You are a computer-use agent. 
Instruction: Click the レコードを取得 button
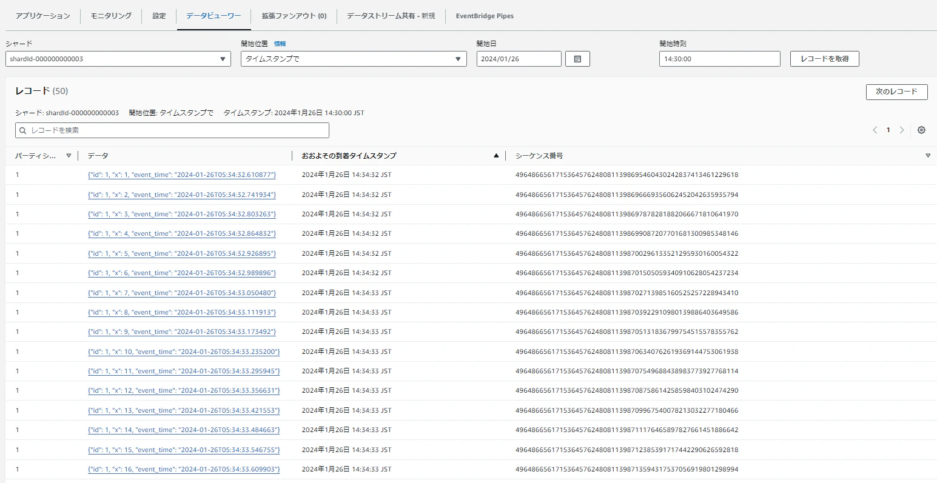click(x=824, y=59)
